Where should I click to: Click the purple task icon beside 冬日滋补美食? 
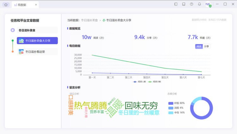[x=13, y=30]
